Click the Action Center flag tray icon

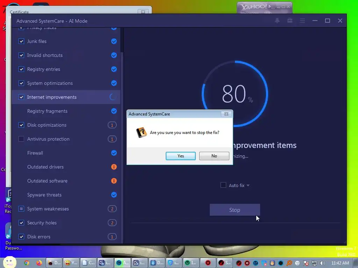point(306,263)
